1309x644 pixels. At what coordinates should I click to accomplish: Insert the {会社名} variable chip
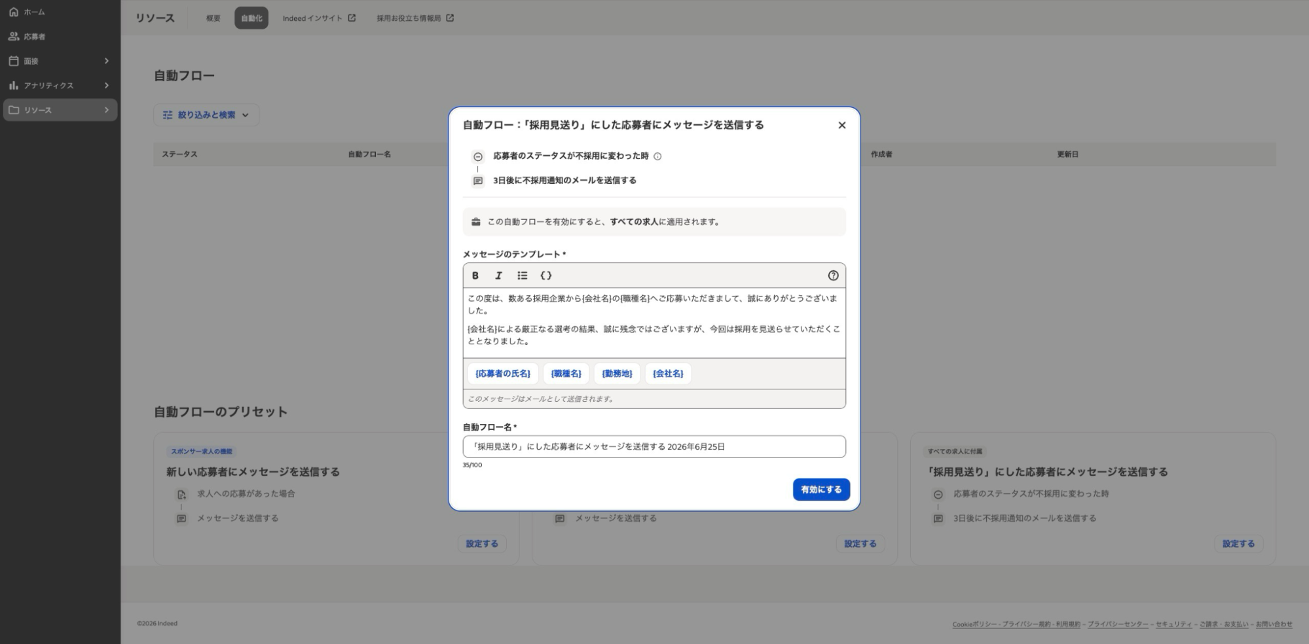[668, 374]
